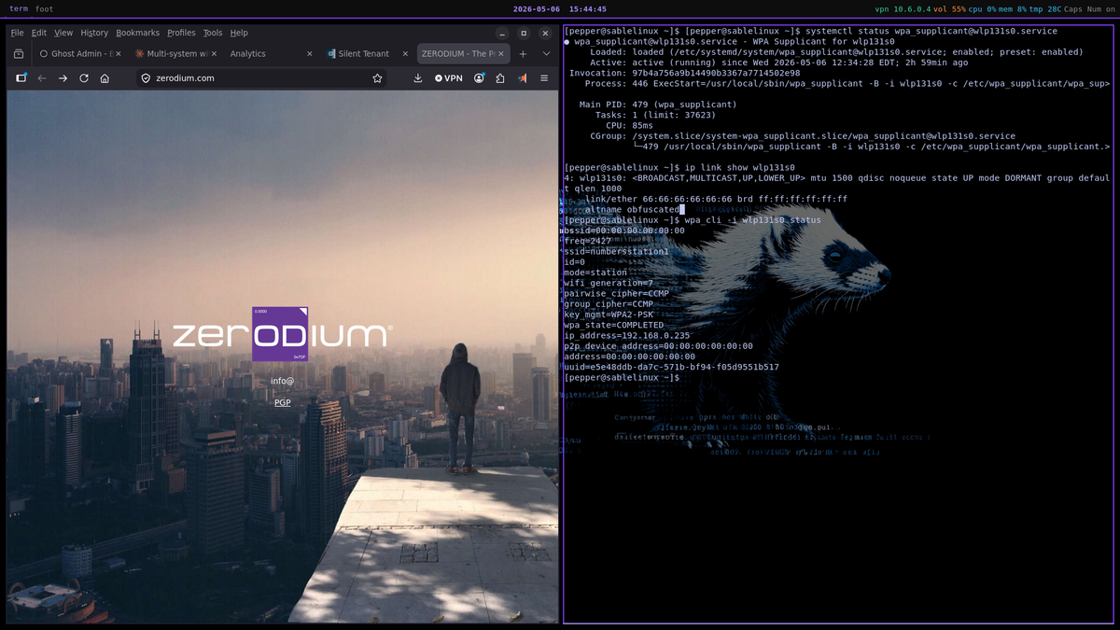Click the shield icon in the address bar

(x=146, y=78)
